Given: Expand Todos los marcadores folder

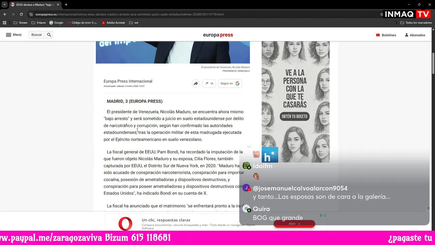Looking at the screenshot, I should 416,23.
